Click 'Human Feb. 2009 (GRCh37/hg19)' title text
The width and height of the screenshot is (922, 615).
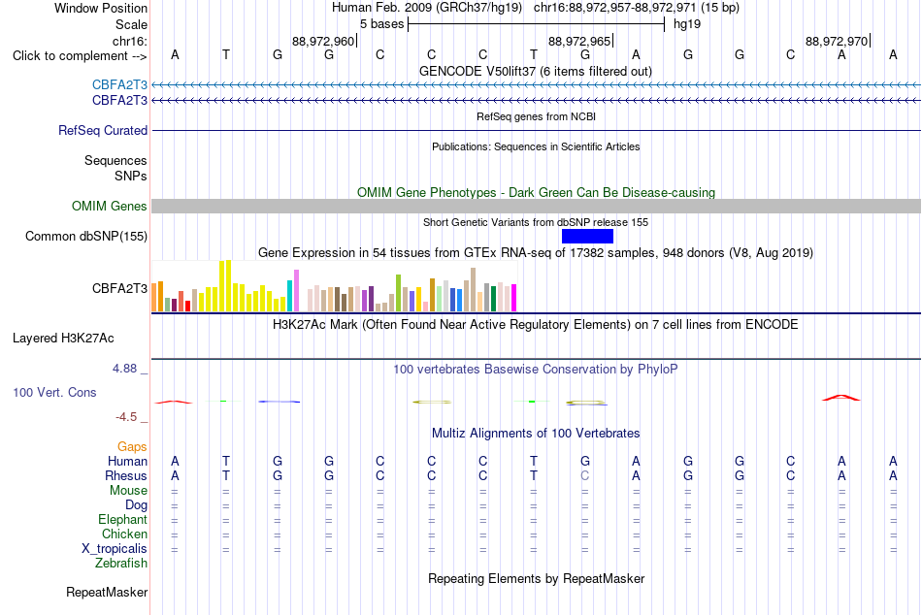pyautogui.click(x=426, y=8)
